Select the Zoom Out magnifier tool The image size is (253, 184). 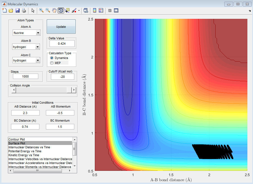(48, 11)
